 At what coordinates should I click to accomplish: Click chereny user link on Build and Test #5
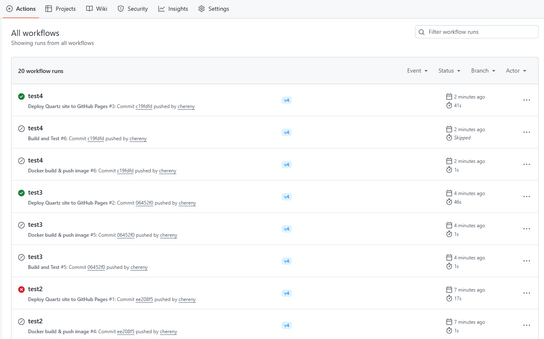click(139, 267)
